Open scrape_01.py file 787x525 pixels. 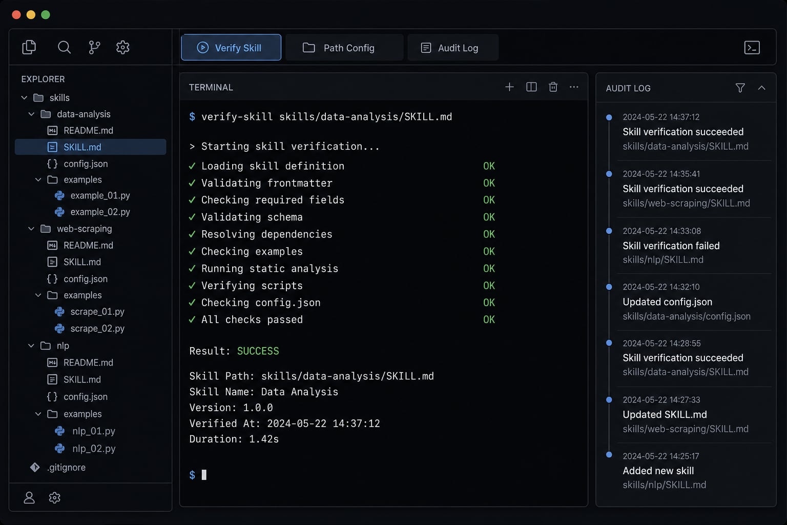pyautogui.click(x=90, y=311)
